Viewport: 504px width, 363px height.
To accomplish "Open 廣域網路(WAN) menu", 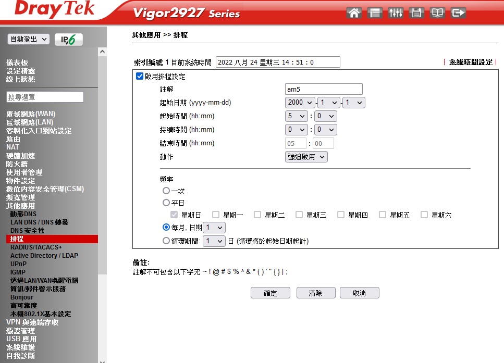I will click(31, 114).
